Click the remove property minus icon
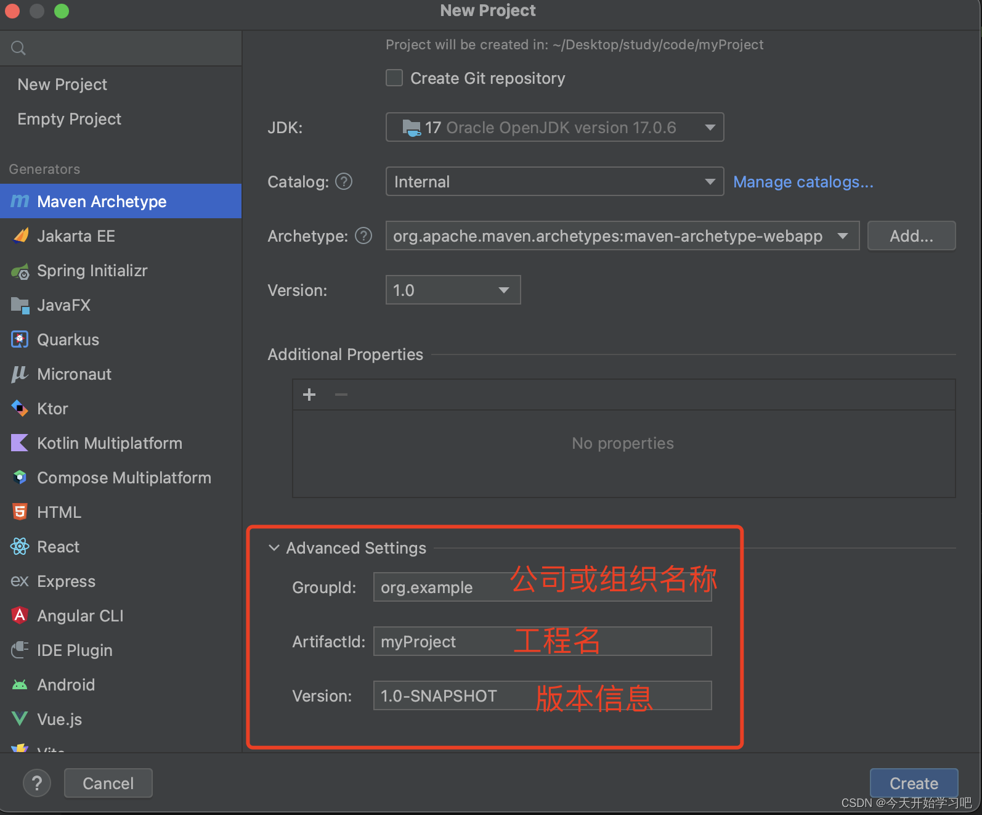This screenshot has height=815, width=982. point(341,395)
